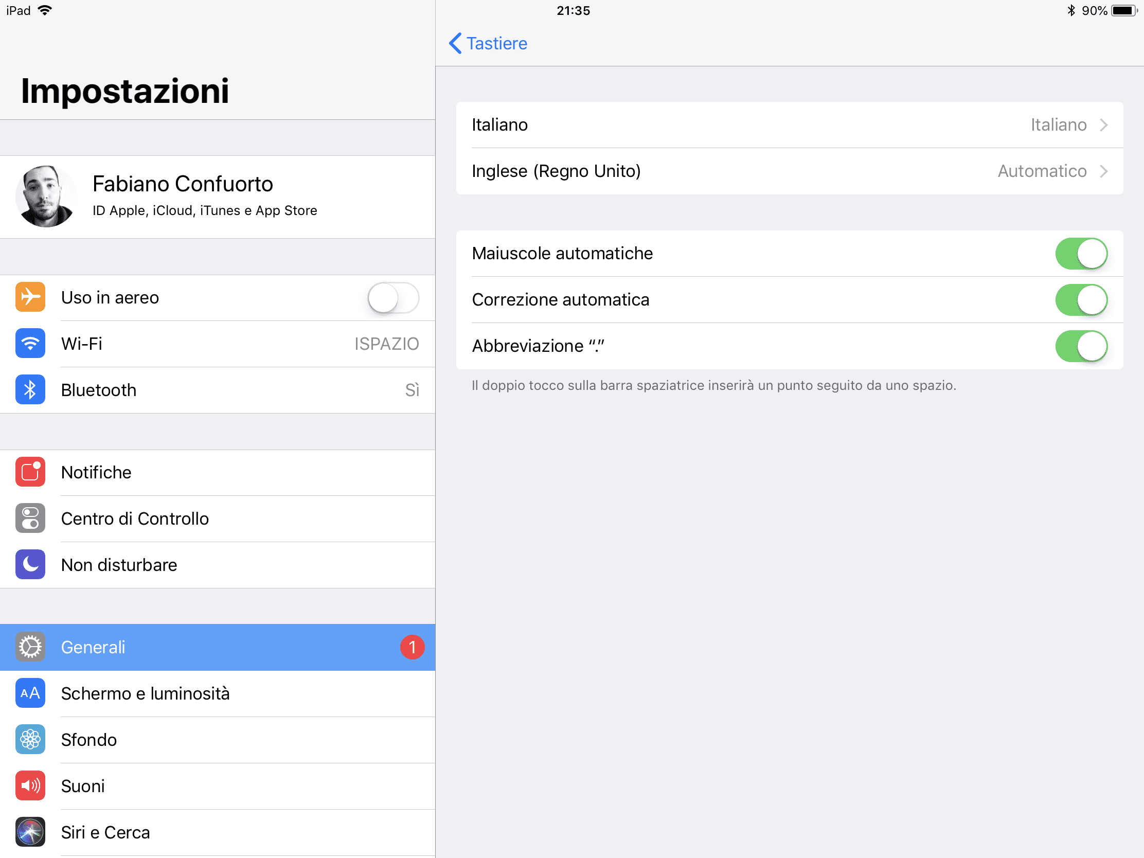
Task: Tap the airplane mode icon
Action: click(30, 297)
